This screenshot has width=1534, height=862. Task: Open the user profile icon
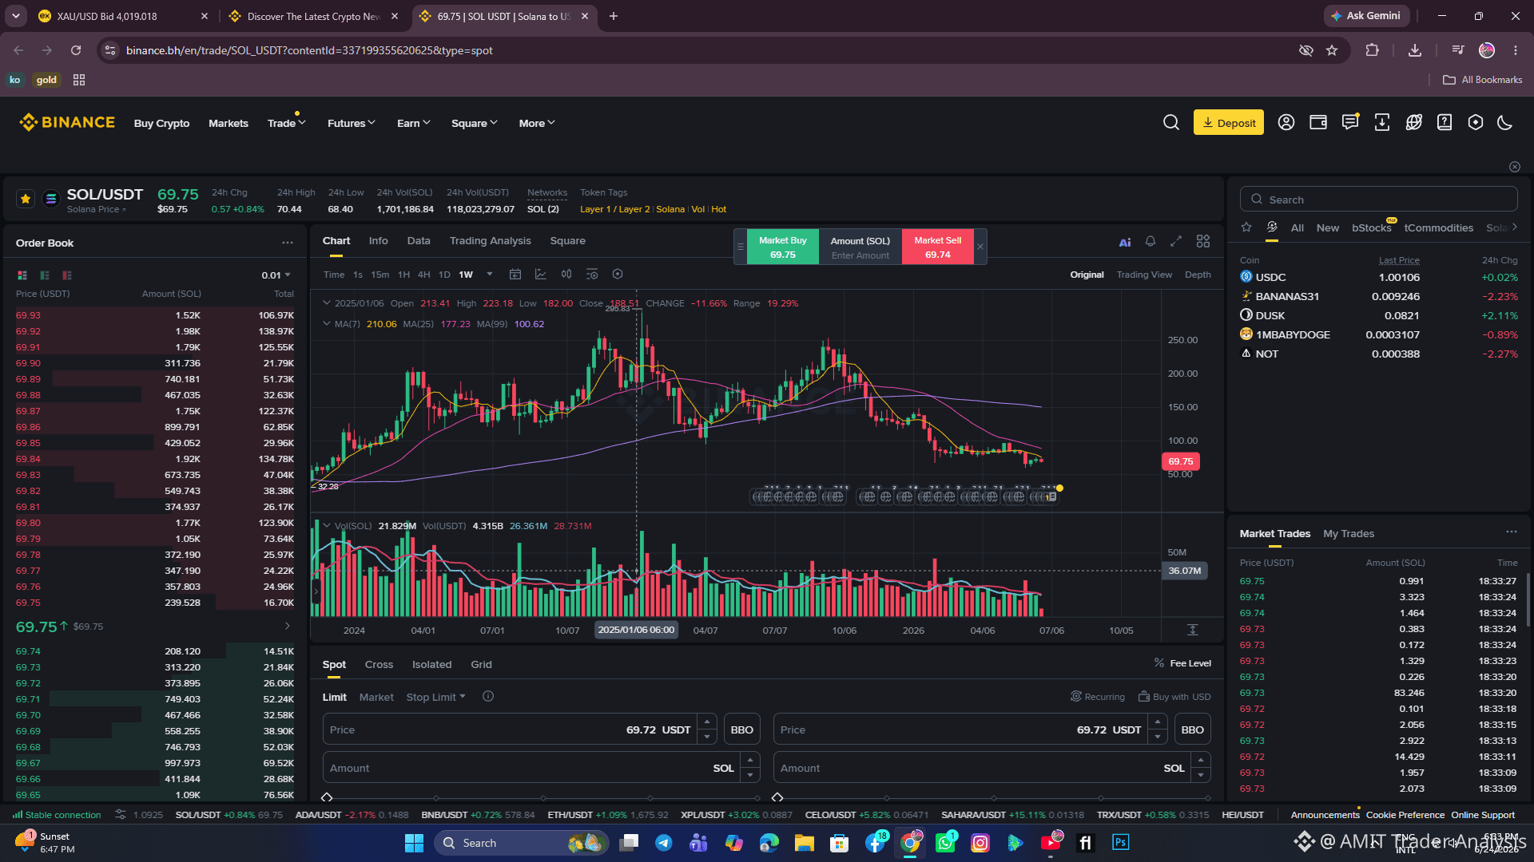click(x=1286, y=122)
